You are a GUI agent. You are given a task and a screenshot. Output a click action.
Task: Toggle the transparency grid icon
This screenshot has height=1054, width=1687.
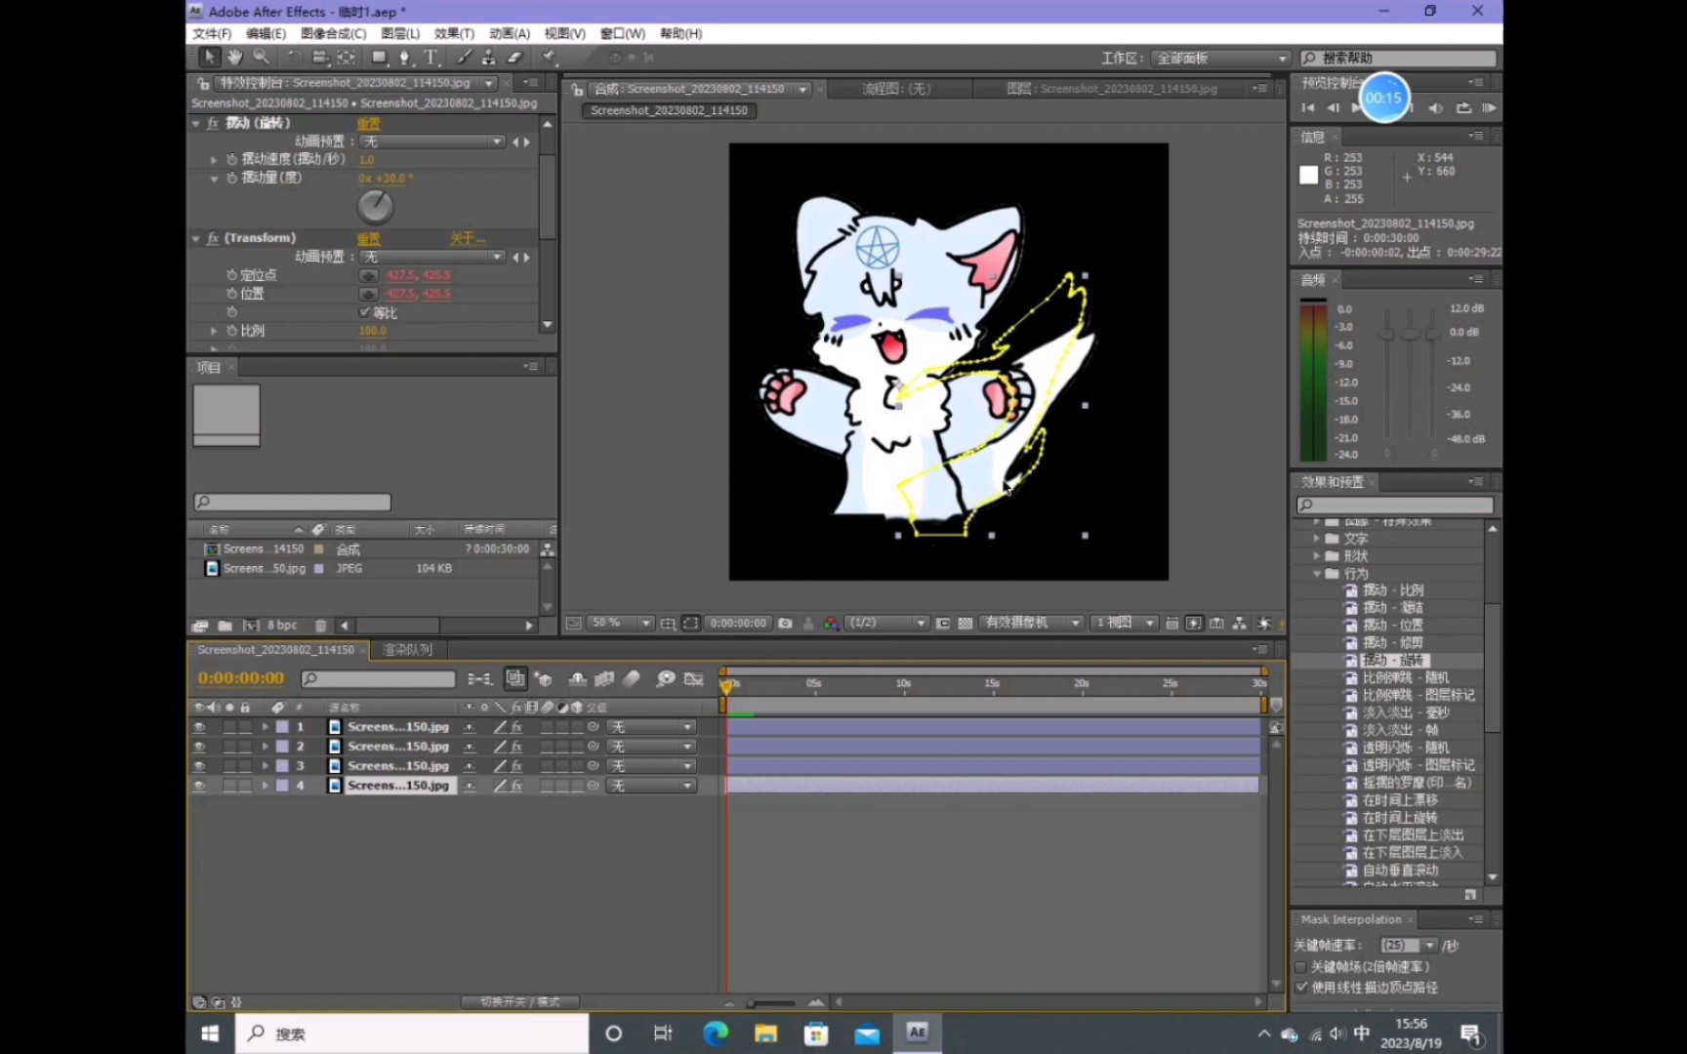(966, 623)
